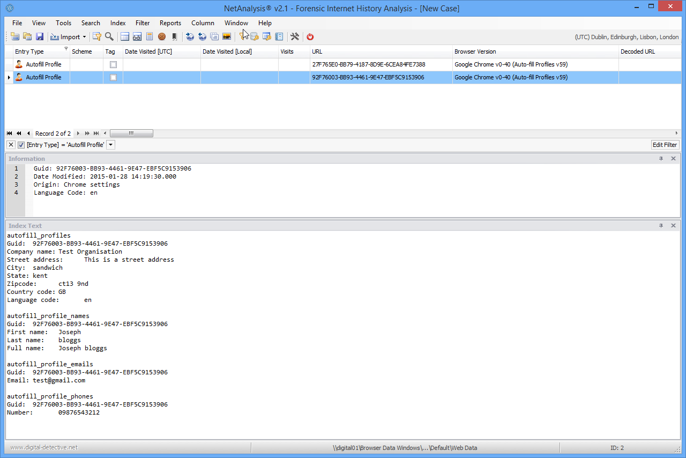Click the second globe arrow icon
Screen dimensions: 686x458
point(202,36)
